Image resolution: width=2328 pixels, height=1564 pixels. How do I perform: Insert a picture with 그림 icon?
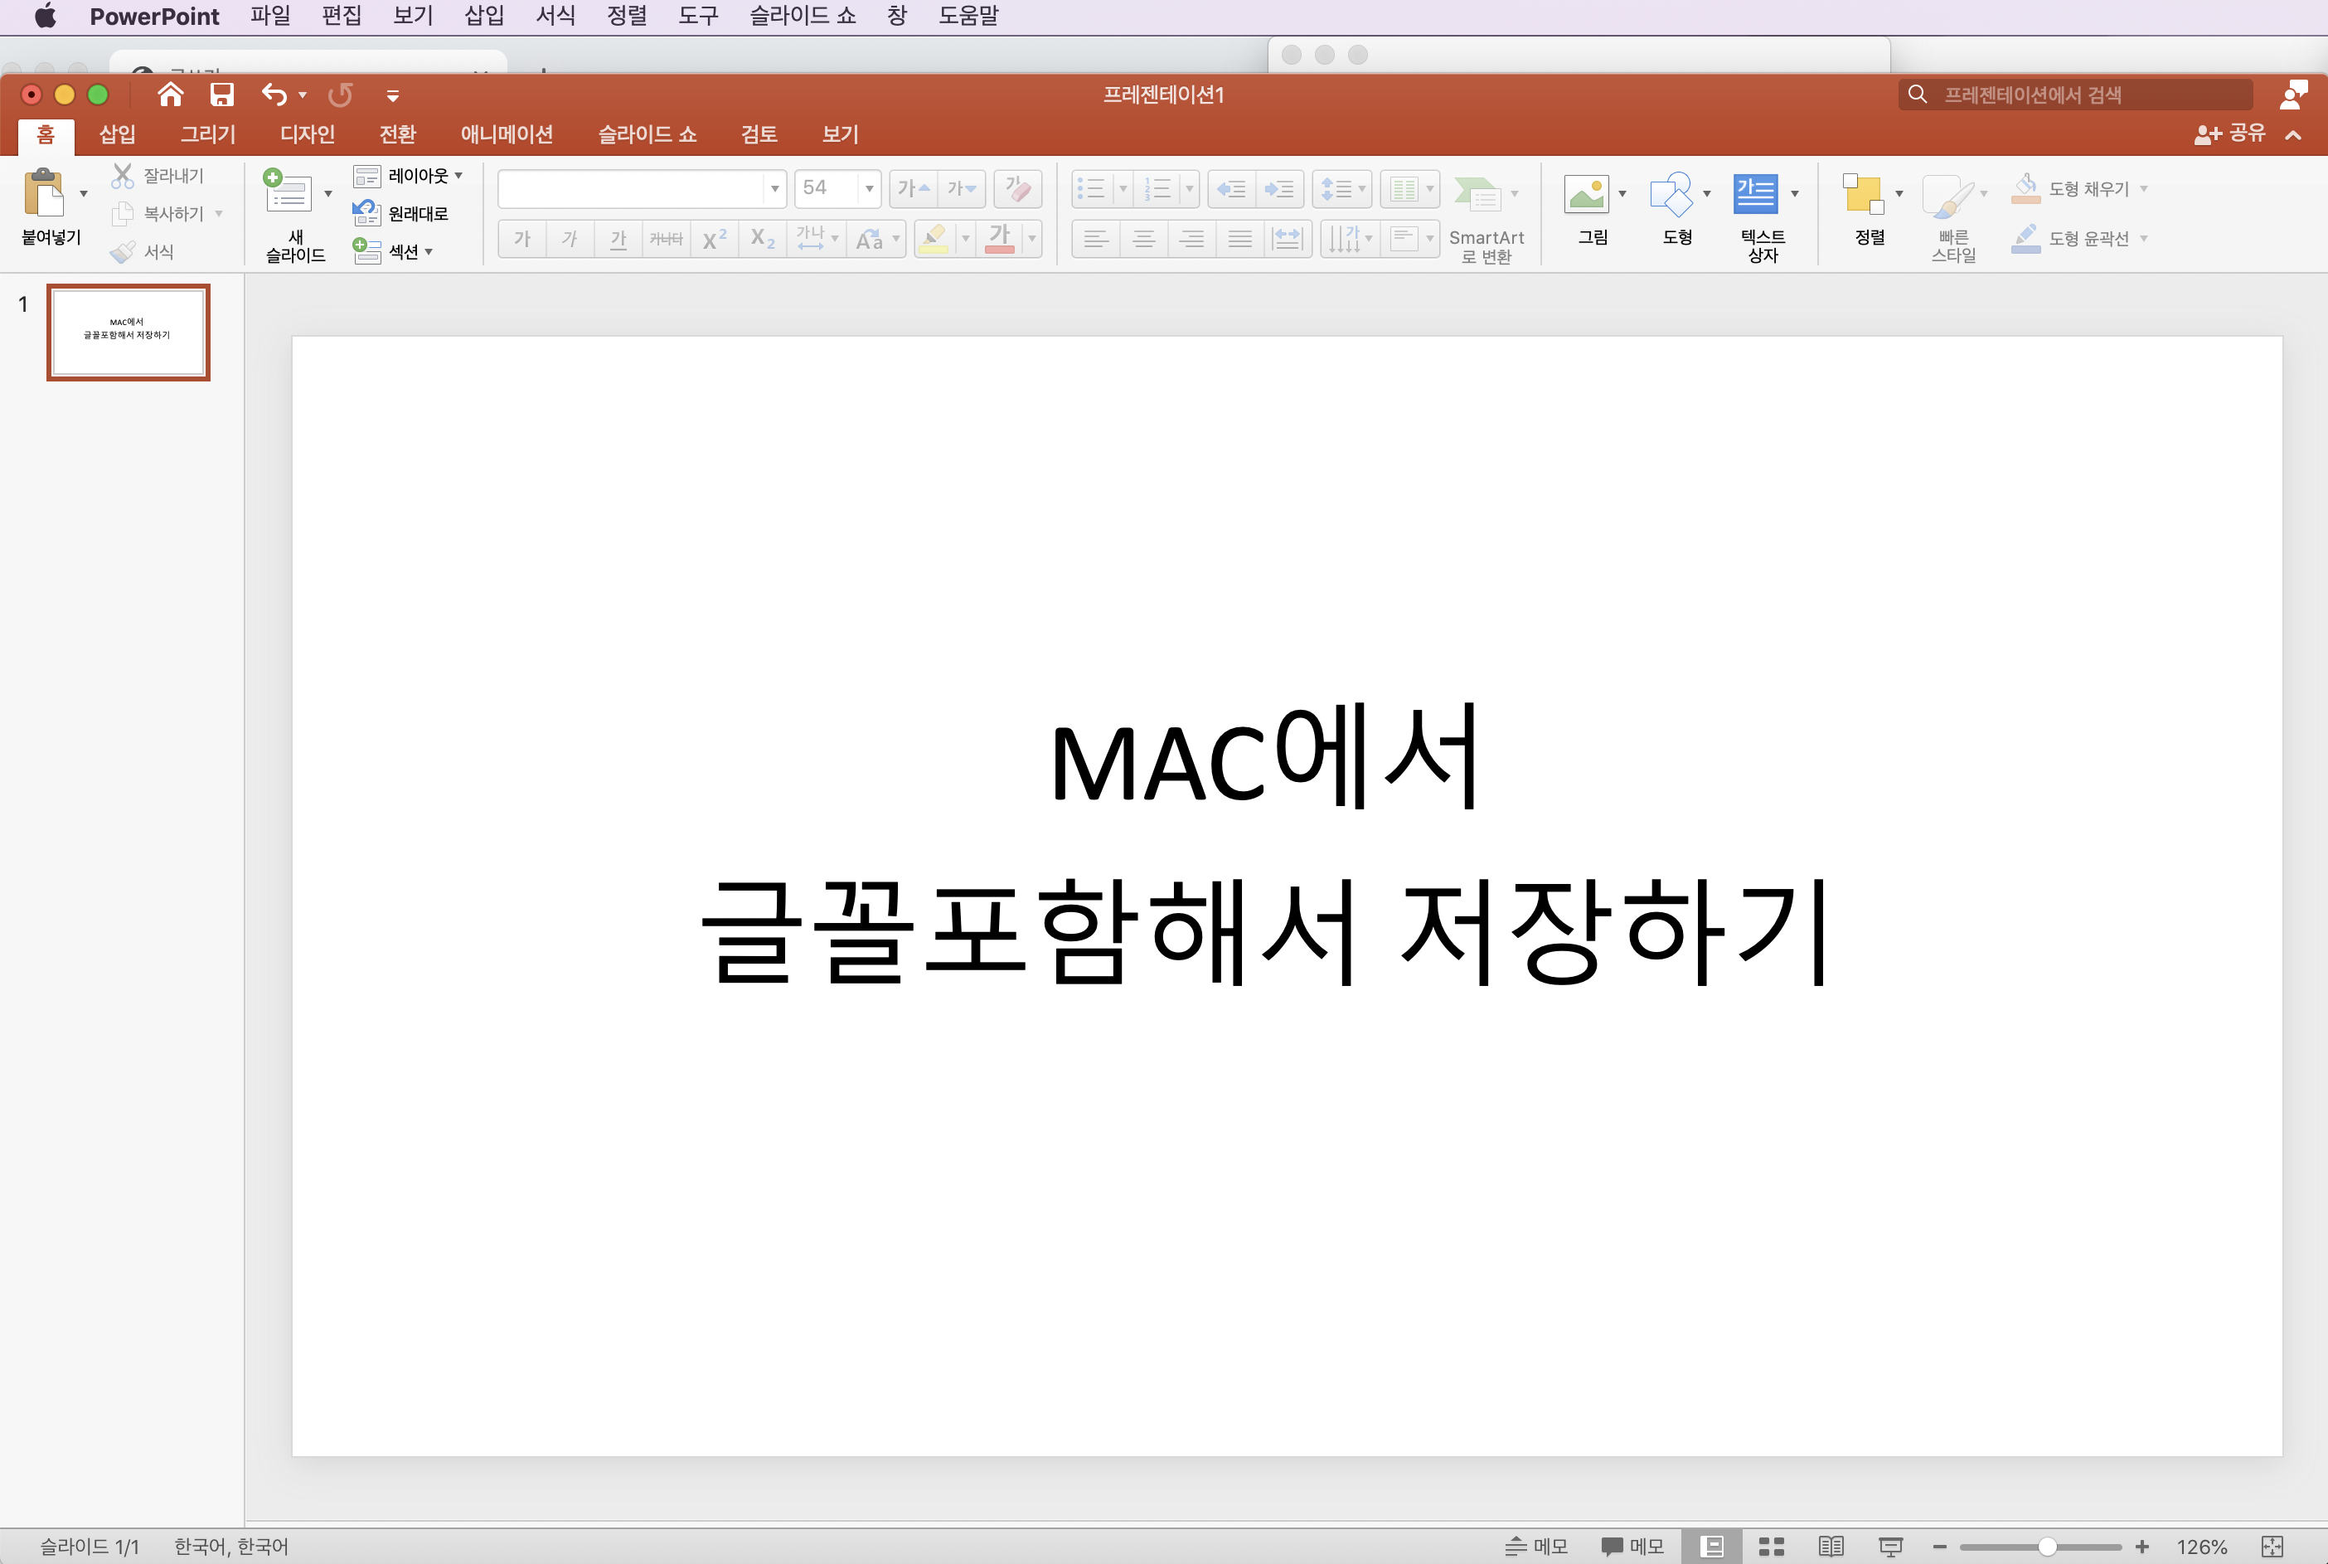pyautogui.click(x=1585, y=195)
